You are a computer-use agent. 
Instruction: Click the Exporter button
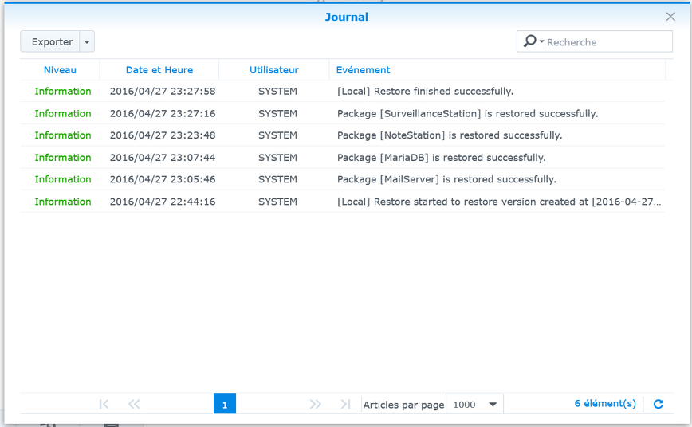tap(50, 41)
